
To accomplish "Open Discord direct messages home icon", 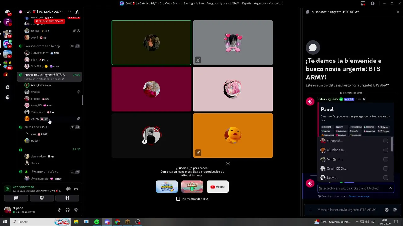I will tap(8, 12).
